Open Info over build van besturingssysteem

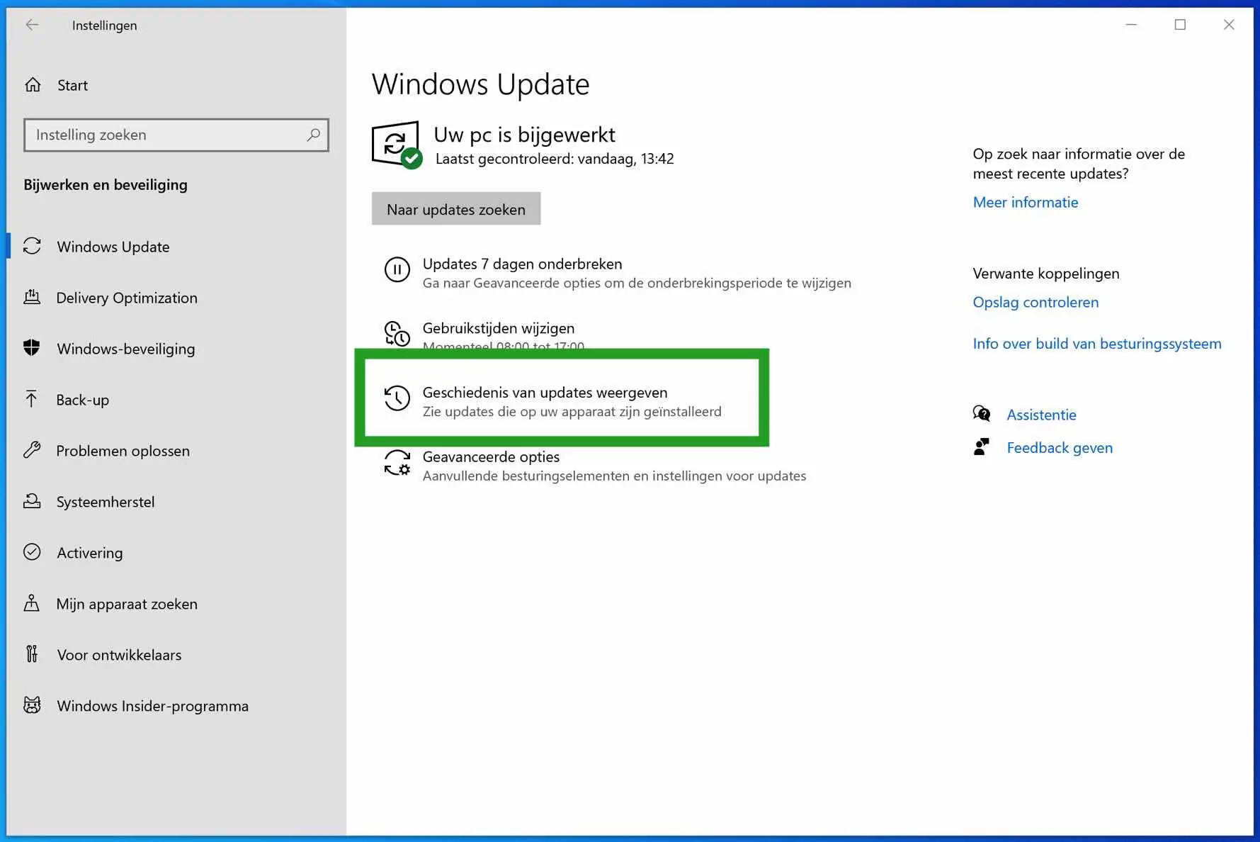click(x=1096, y=344)
